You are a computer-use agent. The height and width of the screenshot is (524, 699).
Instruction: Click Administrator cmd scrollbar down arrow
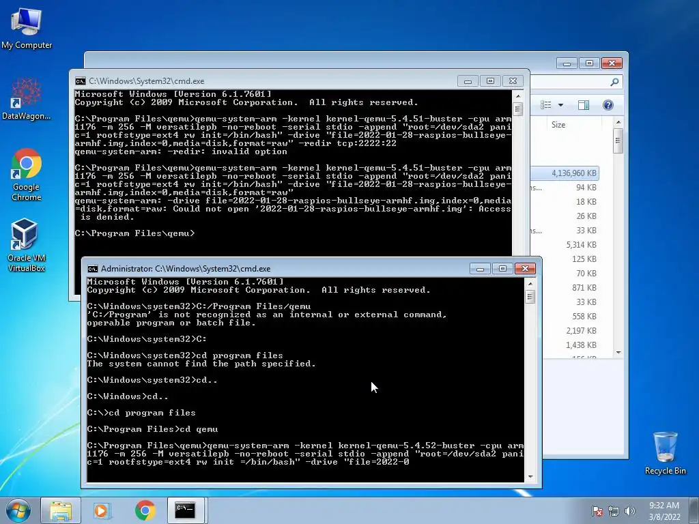point(530,476)
